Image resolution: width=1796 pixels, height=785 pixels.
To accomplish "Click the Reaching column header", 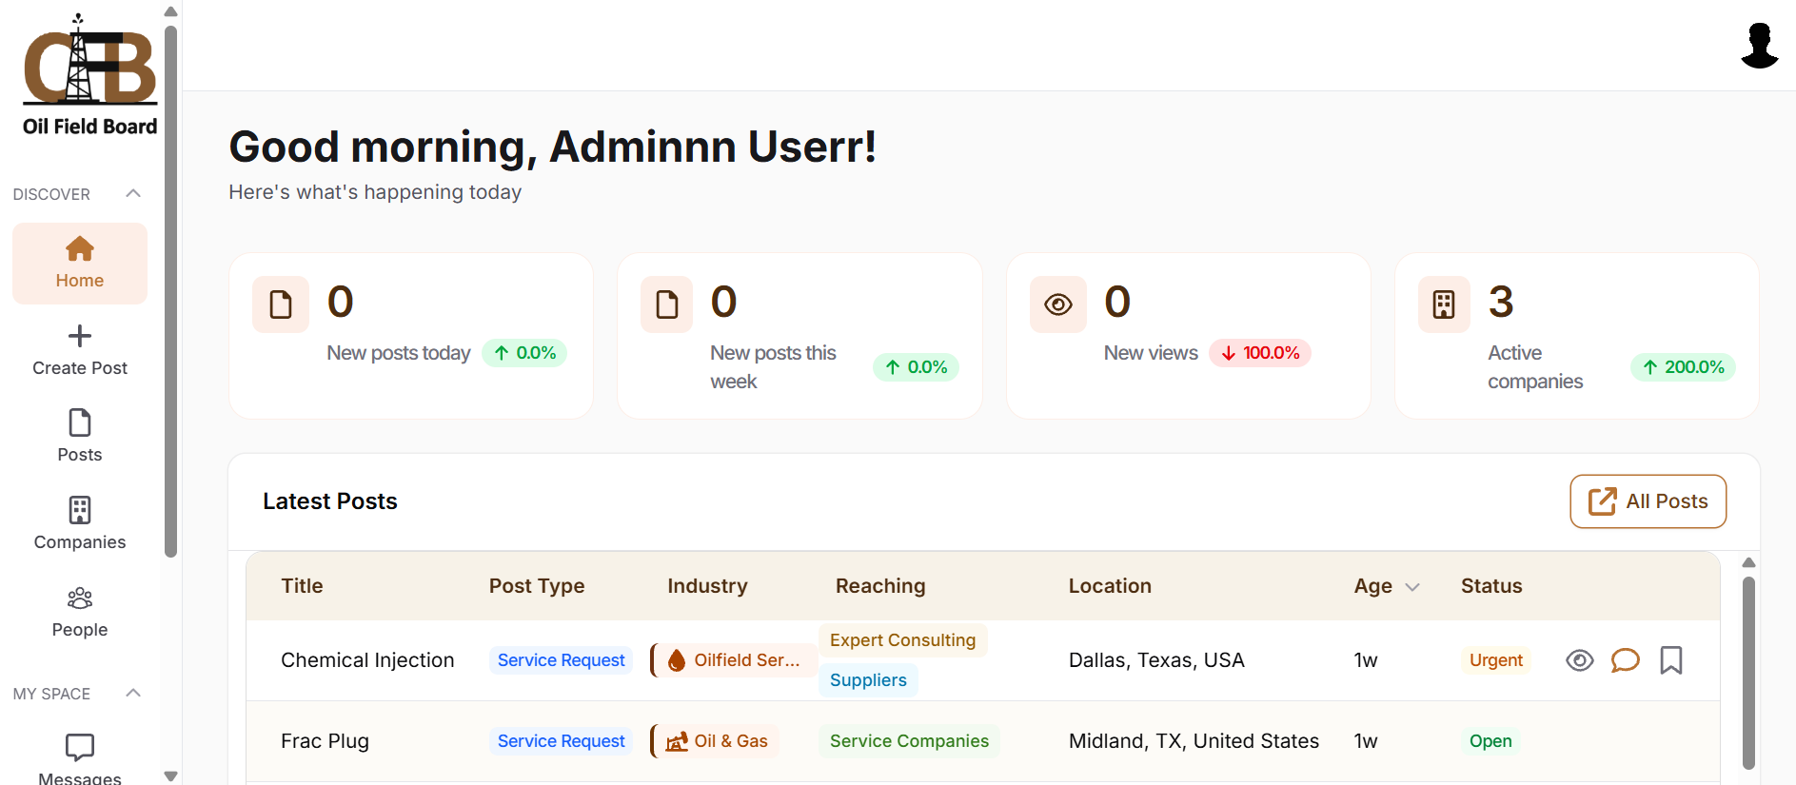I will click(880, 586).
